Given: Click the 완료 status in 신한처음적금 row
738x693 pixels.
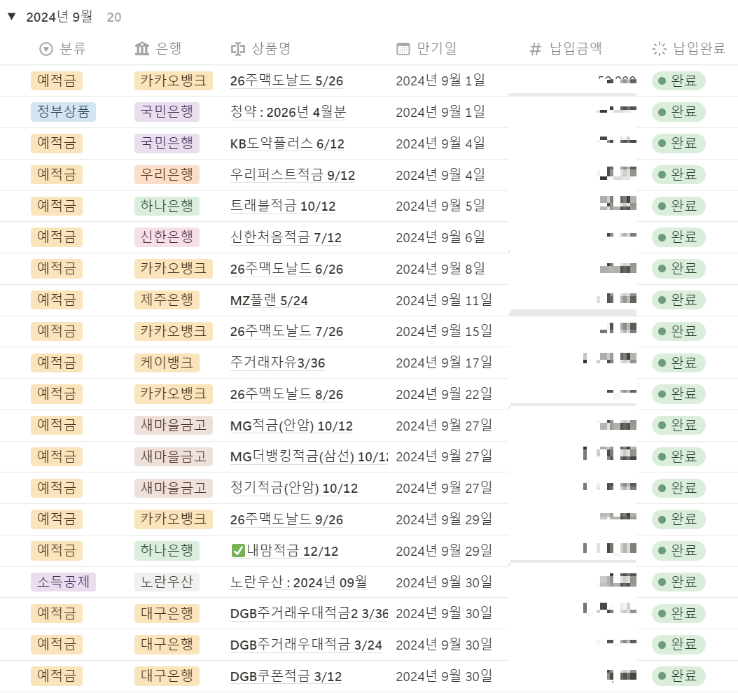Looking at the screenshot, I should (678, 237).
